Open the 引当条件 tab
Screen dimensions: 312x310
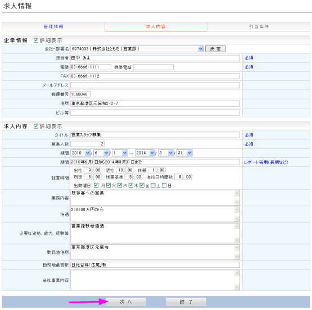259,26
